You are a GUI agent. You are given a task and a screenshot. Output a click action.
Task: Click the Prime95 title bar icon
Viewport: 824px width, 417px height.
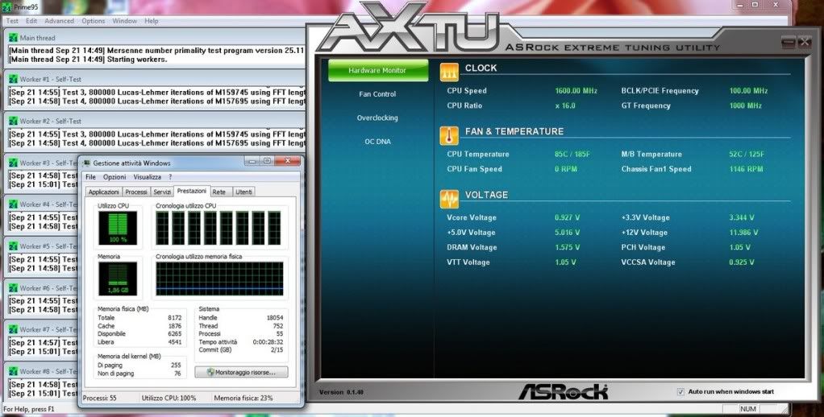(6, 7)
